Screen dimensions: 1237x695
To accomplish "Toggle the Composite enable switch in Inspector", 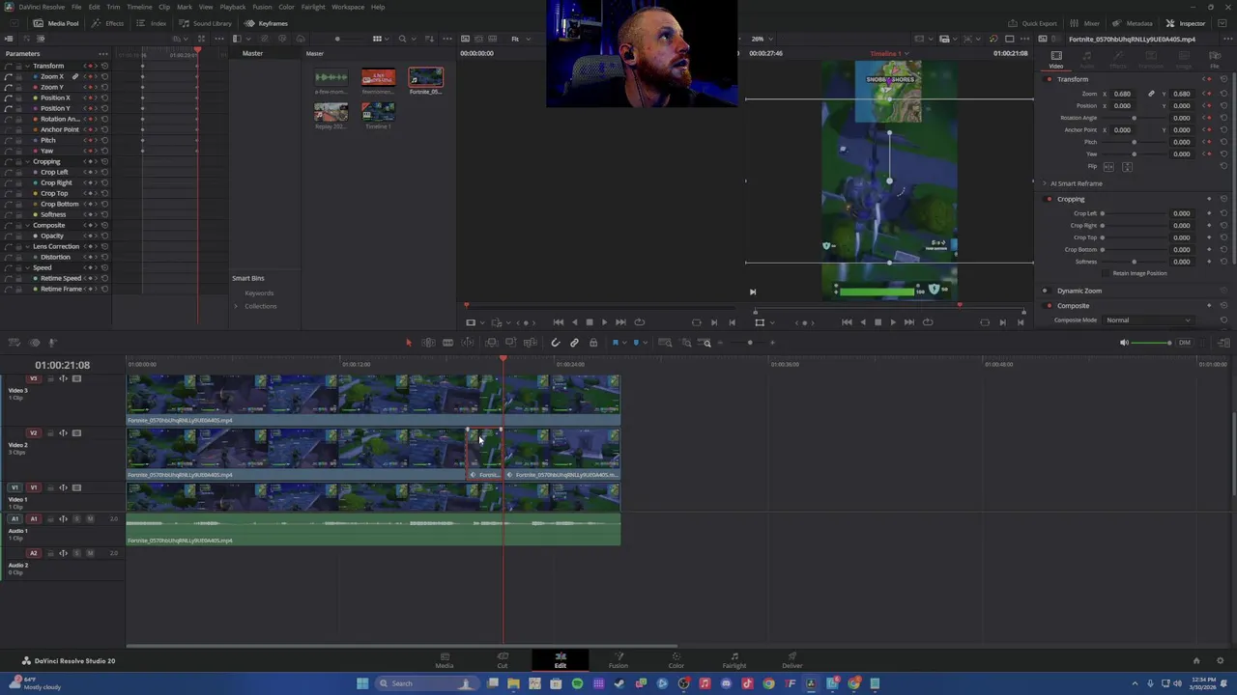I will (1050, 306).
